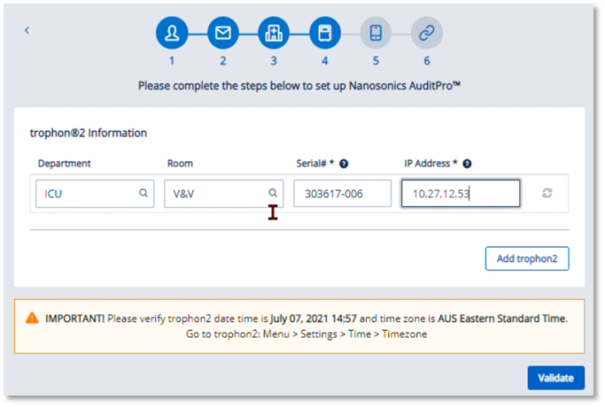
Task: Open the Department combo box showing ICU
Action: coord(95,194)
